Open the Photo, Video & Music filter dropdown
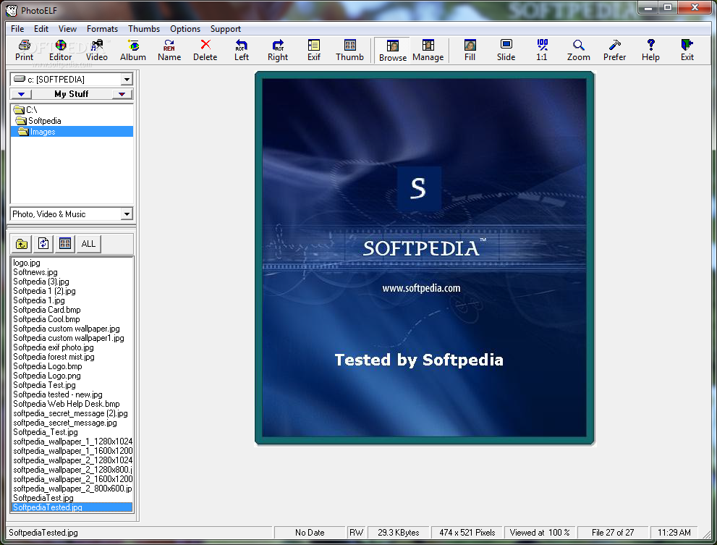 (127, 214)
